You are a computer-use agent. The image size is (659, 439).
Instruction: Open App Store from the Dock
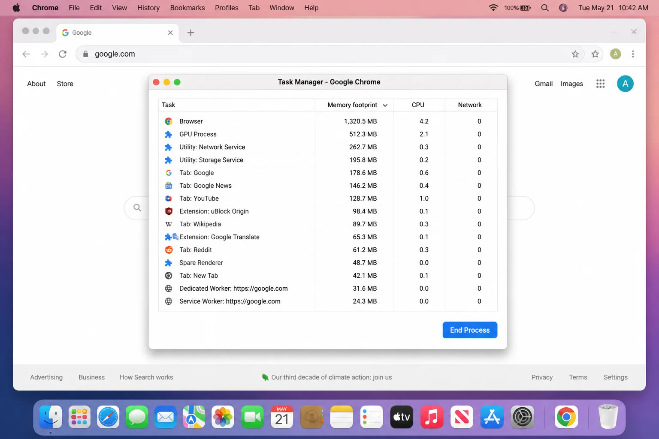tap(492, 417)
